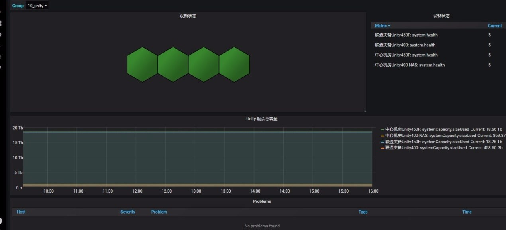Open the table 设备状态 panel title menu

click(x=441, y=16)
